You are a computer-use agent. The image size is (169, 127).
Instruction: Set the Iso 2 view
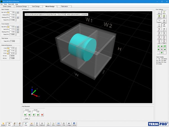pyautogui.click(x=164, y=30)
